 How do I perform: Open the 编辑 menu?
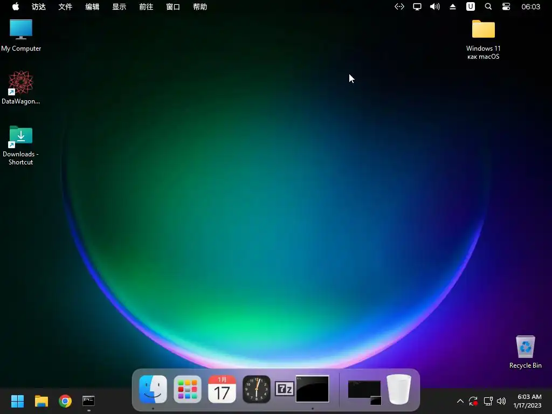pyautogui.click(x=92, y=6)
